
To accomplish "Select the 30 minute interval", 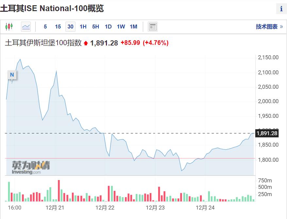I will 70,27.
